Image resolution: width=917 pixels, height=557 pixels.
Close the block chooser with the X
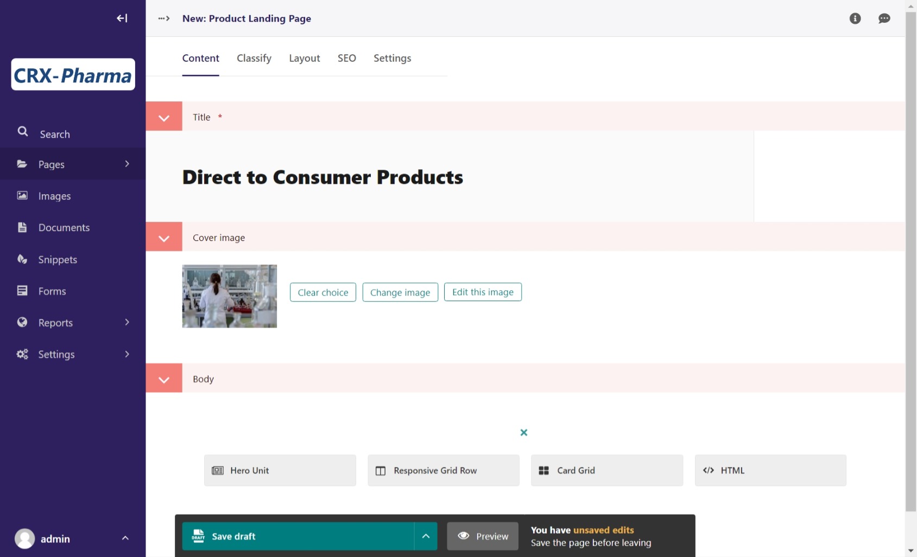point(524,432)
